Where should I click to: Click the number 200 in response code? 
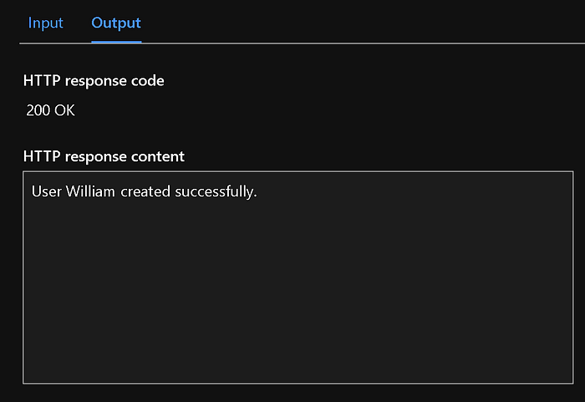click(x=38, y=110)
